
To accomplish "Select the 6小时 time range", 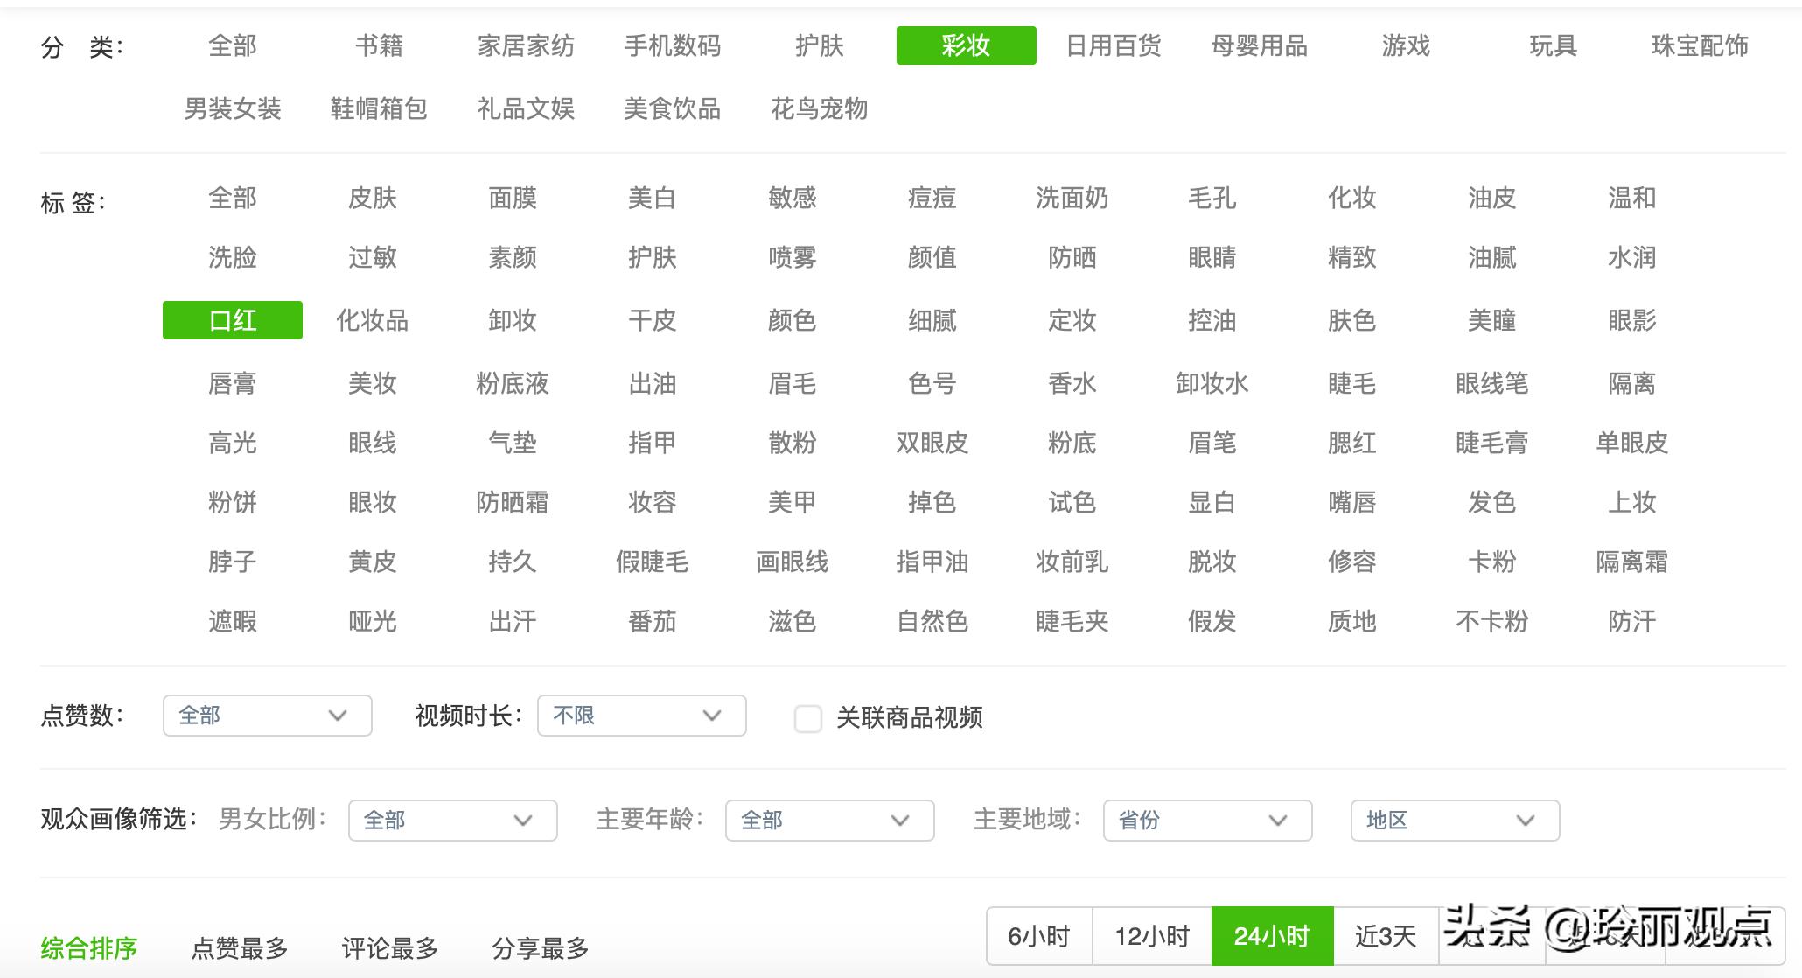I will click(1039, 936).
